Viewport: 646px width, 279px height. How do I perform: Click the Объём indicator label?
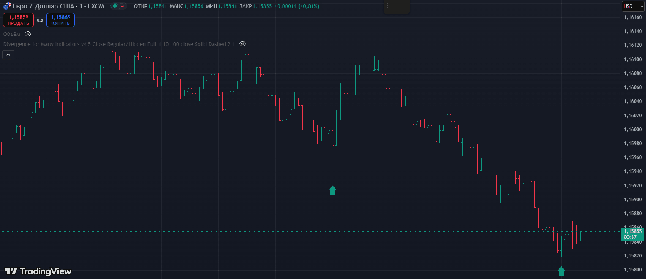pos(11,34)
